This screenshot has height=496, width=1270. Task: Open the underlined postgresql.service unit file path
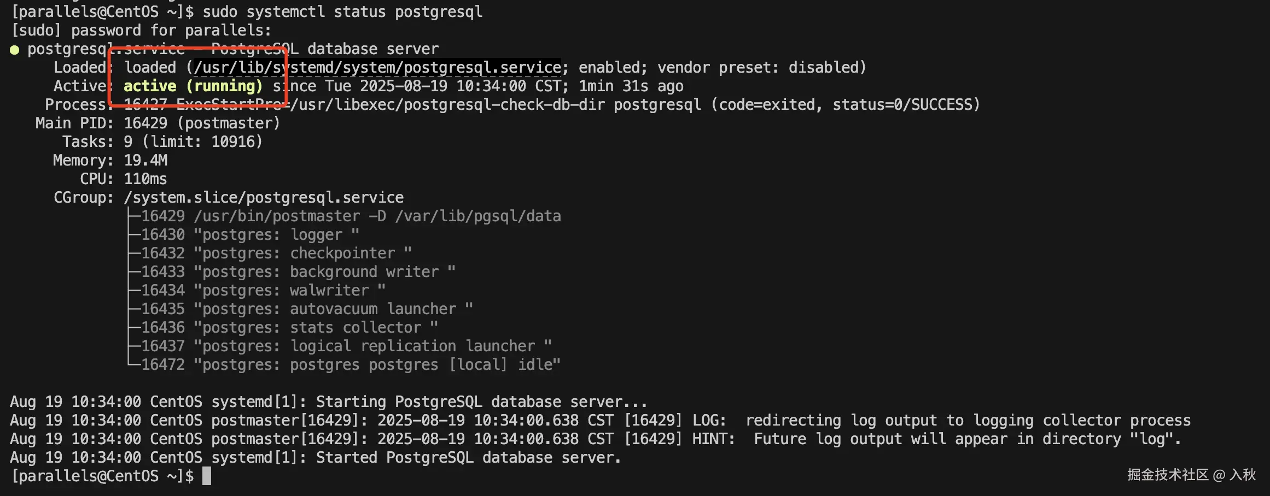[377, 68]
